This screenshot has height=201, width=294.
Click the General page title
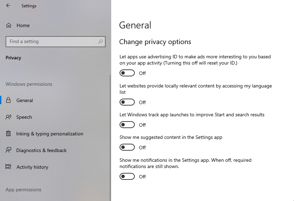[135, 25]
